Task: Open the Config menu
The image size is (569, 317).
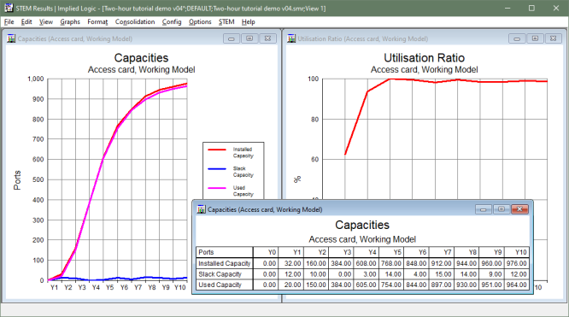Action: (172, 22)
